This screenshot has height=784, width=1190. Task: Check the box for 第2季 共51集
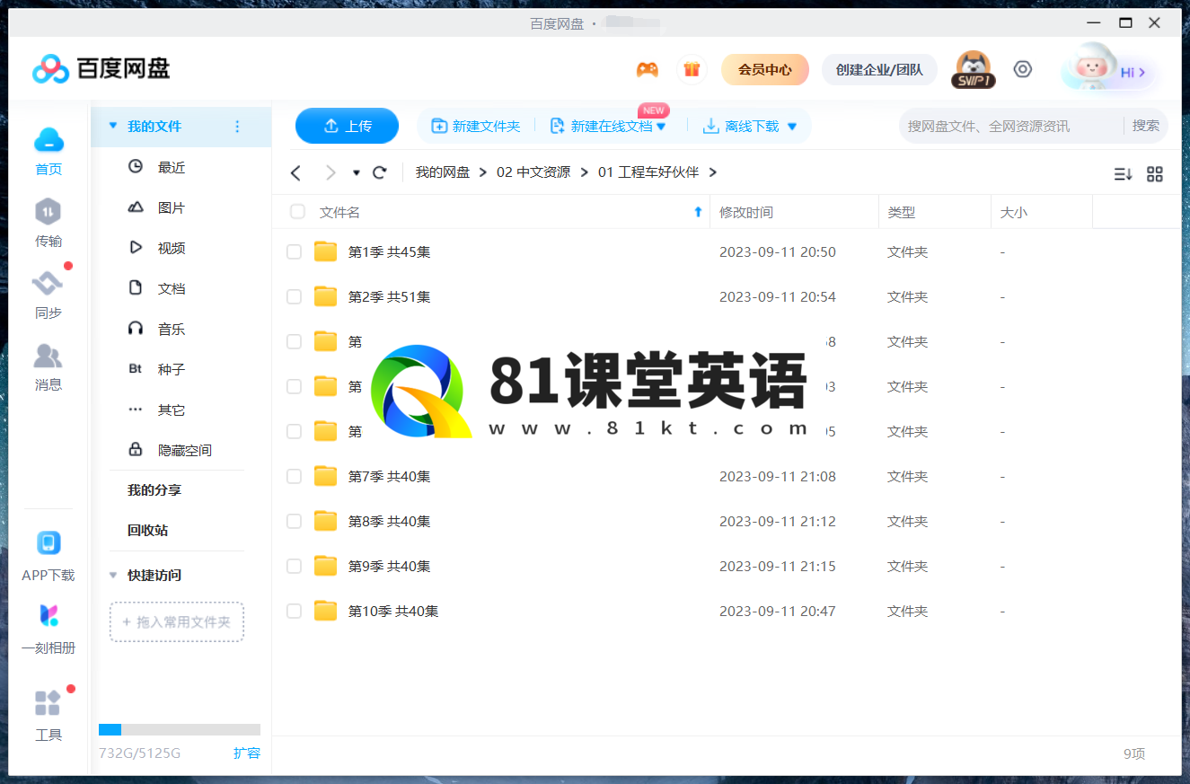coord(294,297)
